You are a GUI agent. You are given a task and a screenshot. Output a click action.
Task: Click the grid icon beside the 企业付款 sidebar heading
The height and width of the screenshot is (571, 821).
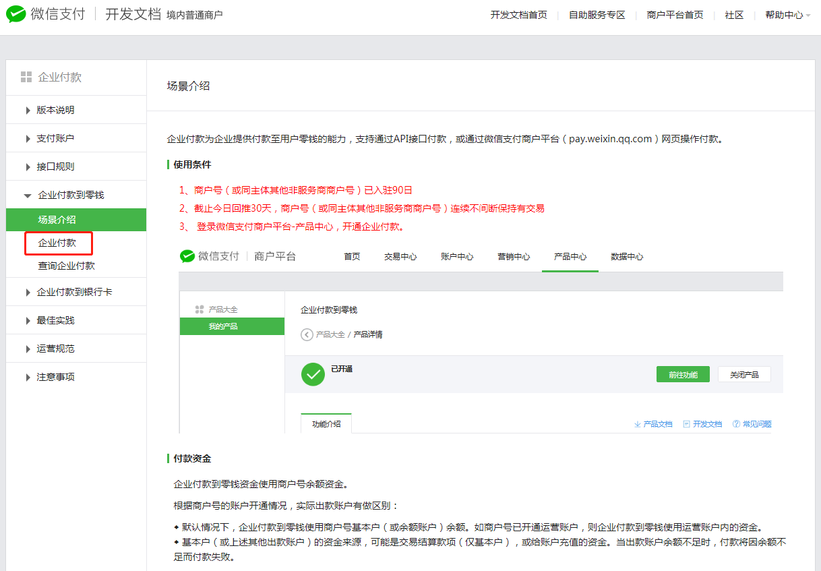click(26, 77)
